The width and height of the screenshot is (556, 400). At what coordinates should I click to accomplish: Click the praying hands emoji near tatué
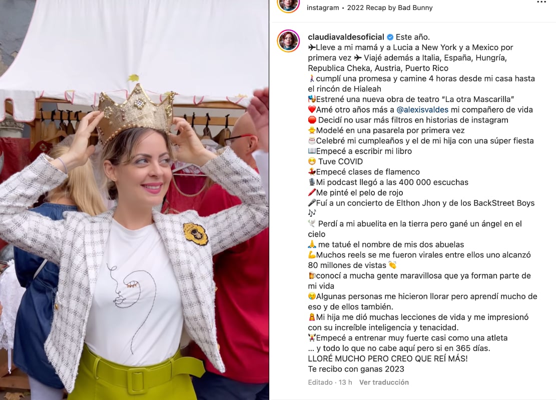coord(312,244)
